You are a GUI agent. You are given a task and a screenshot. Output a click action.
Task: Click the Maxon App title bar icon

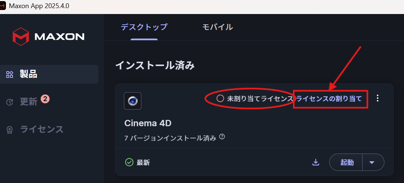(3, 5)
